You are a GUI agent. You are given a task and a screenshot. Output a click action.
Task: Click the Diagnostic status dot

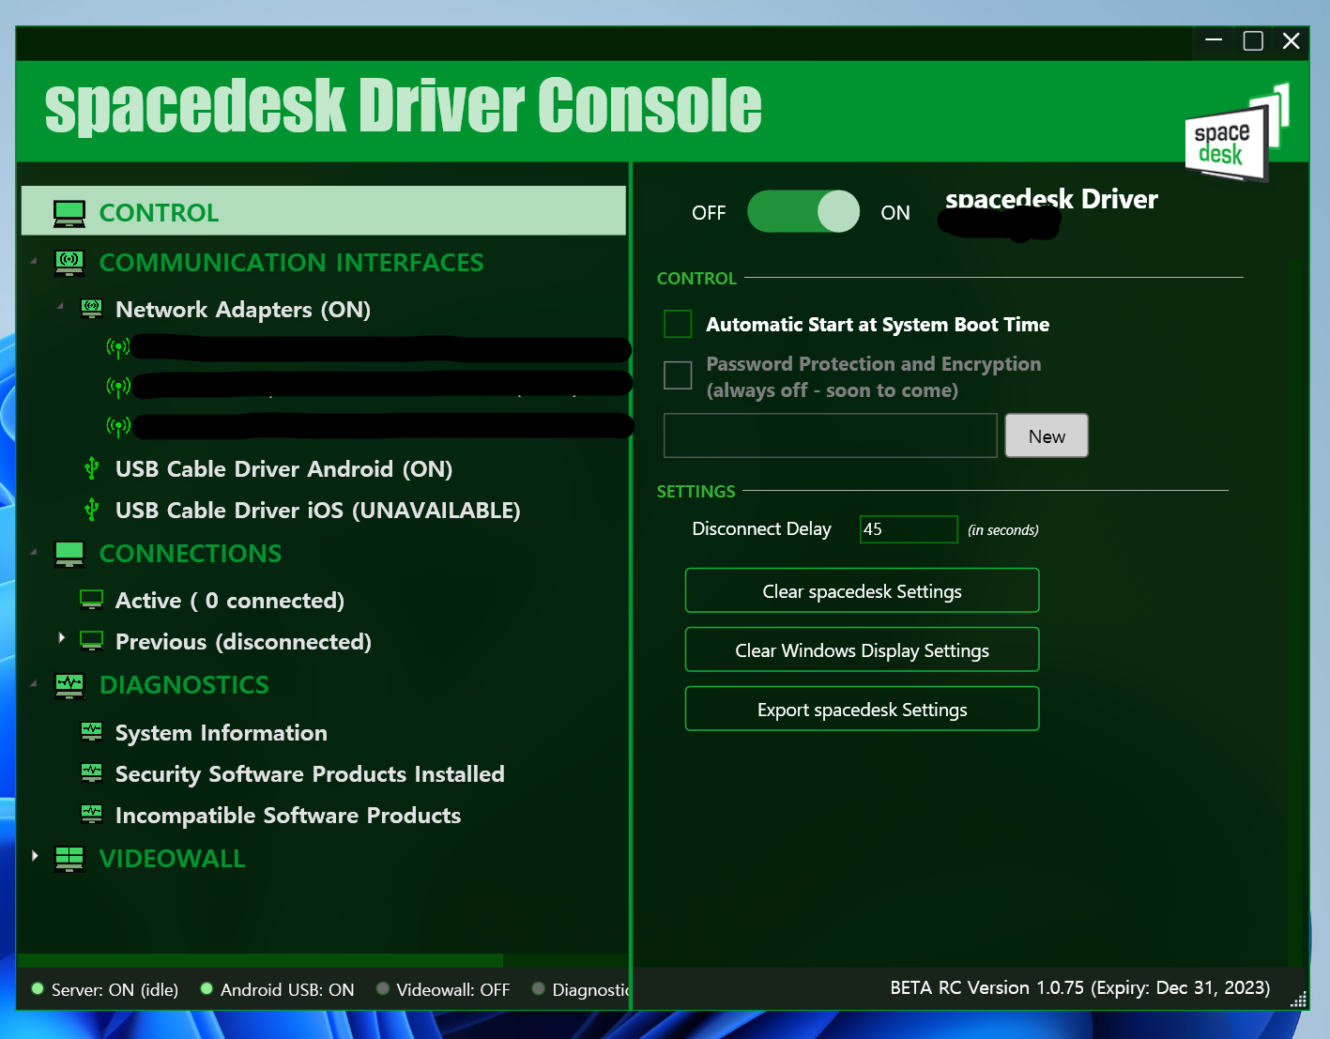click(539, 988)
